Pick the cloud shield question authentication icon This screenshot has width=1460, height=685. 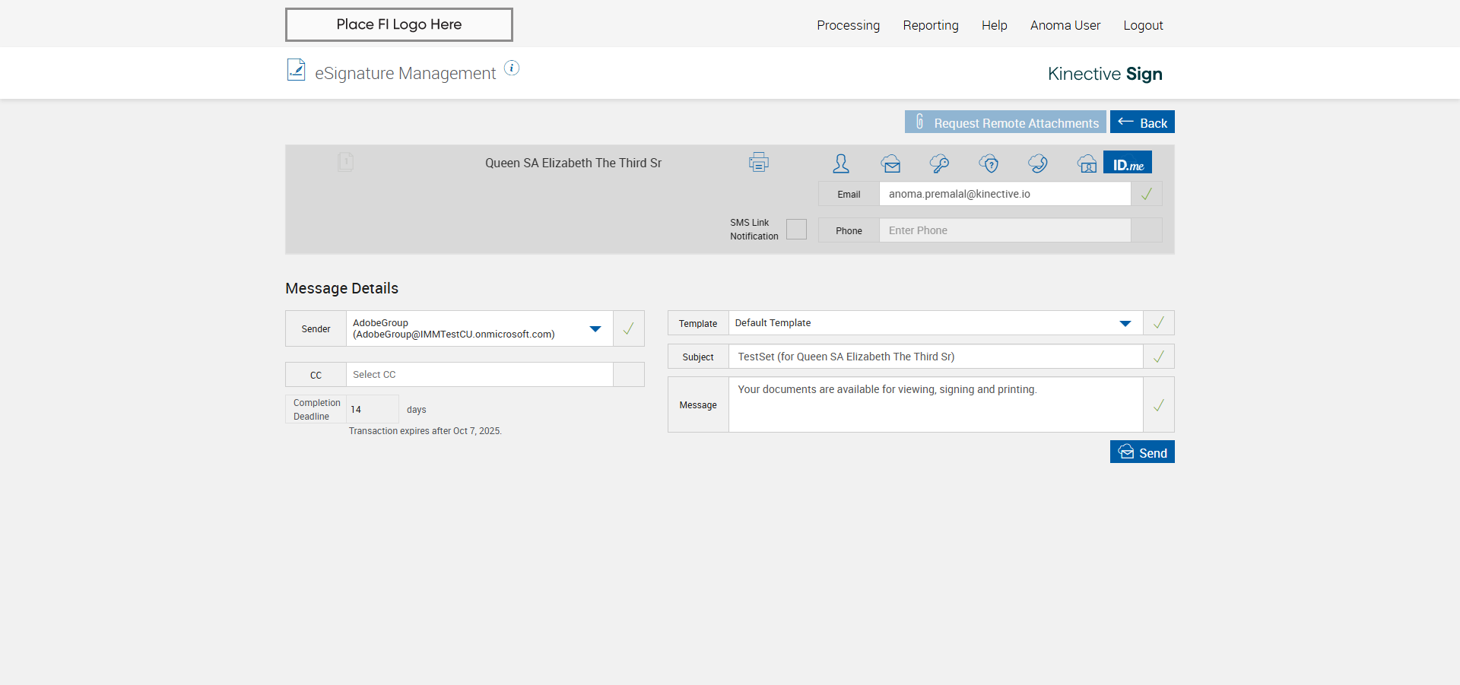(x=989, y=163)
